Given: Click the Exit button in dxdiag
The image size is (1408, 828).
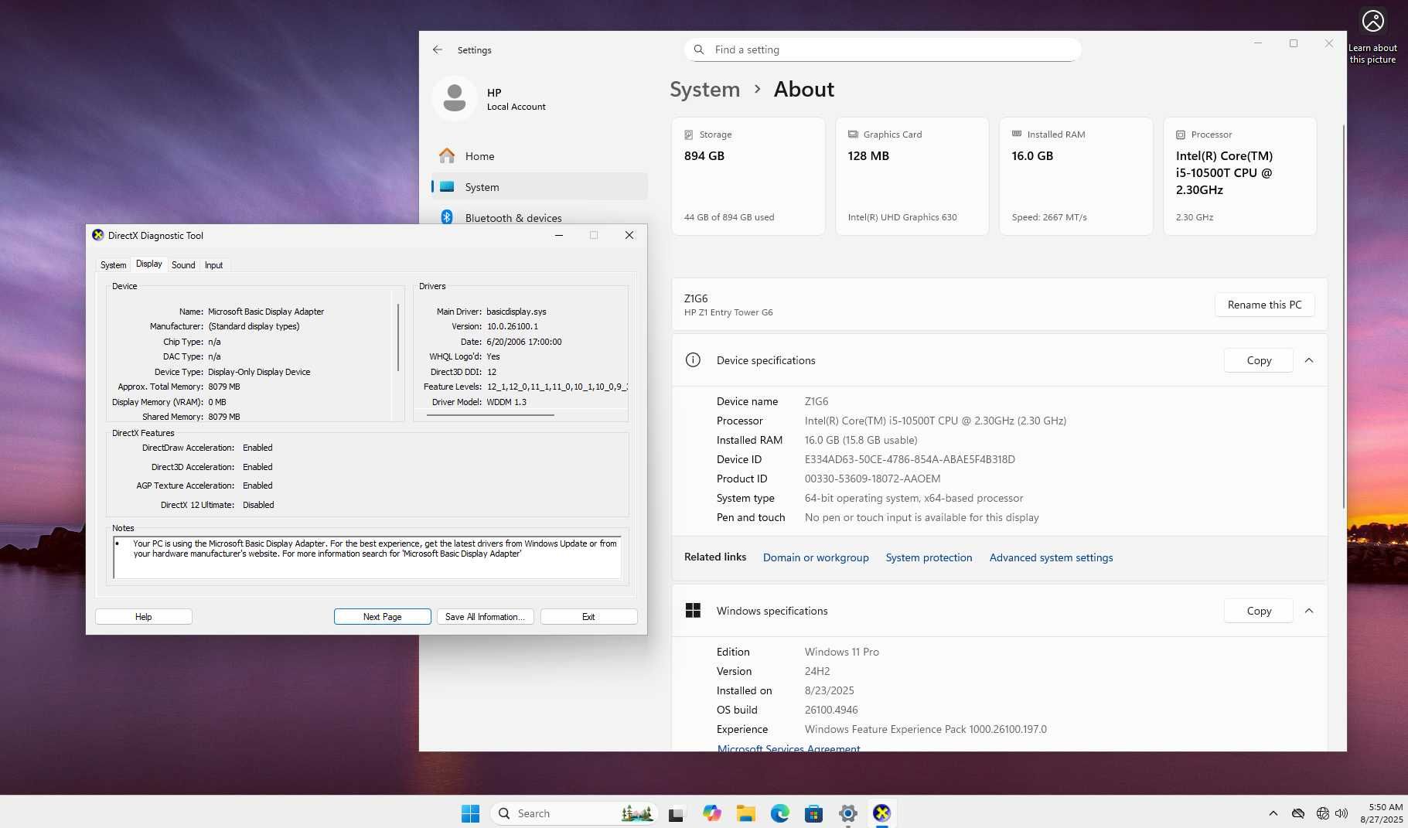Looking at the screenshot, I should (x=588, y=617).
